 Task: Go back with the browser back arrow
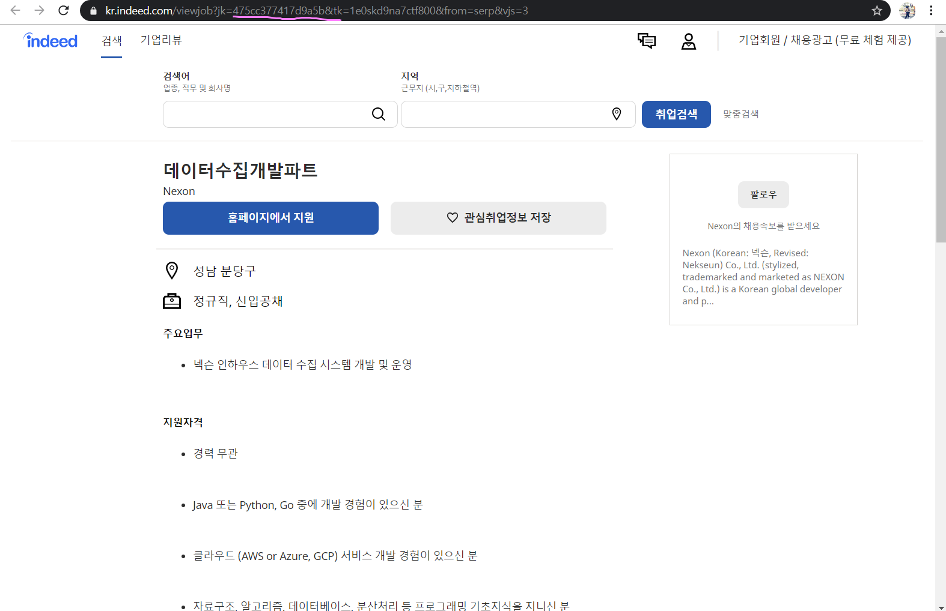[15, 10]
